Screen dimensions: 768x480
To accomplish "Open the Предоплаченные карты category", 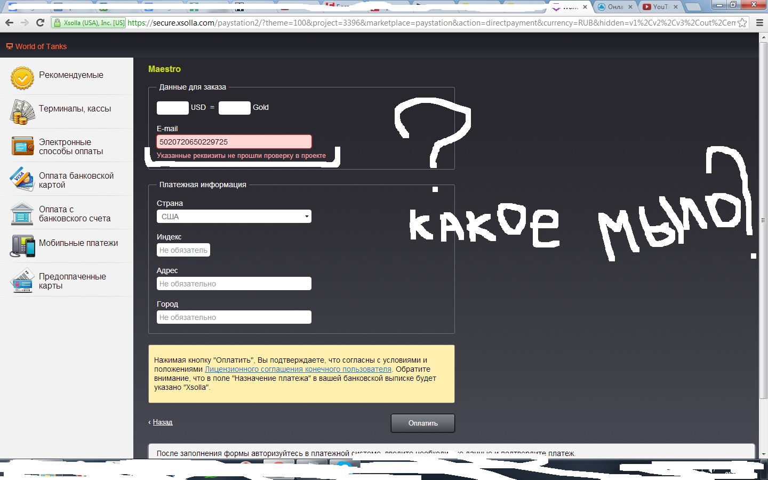I will [x=67, y=279].
